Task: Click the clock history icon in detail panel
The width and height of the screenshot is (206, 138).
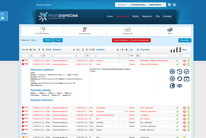Action: pyautogui.click(x=179, y=71)
